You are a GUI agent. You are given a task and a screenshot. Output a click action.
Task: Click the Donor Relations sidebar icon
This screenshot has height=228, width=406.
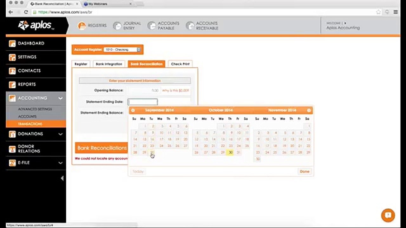click(x=12, y=149)
